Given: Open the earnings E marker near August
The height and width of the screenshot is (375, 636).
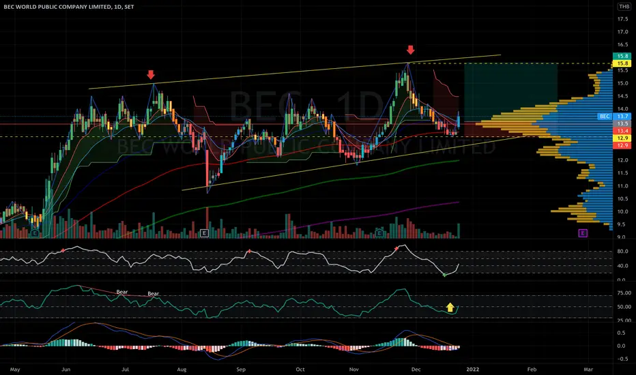Looking at the screenshot, I should 204,232.
